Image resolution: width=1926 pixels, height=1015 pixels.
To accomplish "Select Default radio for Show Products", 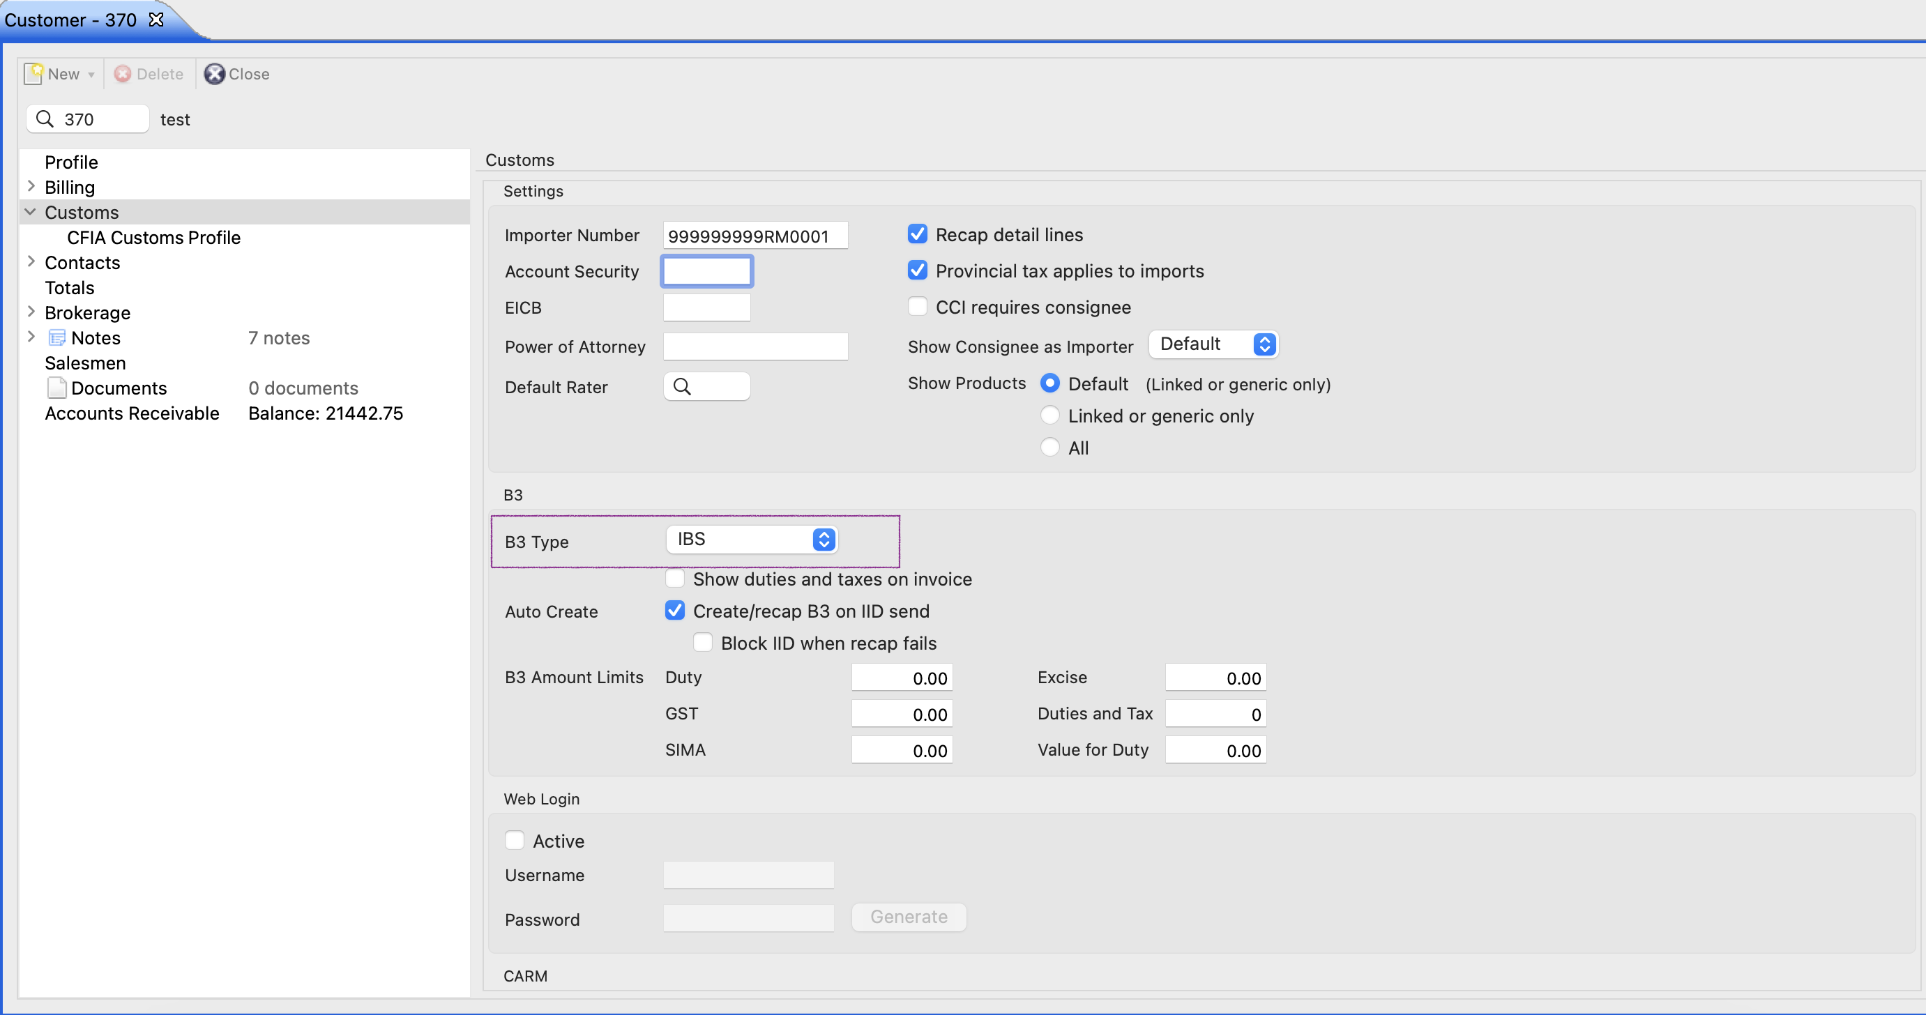I will 1049,383.
